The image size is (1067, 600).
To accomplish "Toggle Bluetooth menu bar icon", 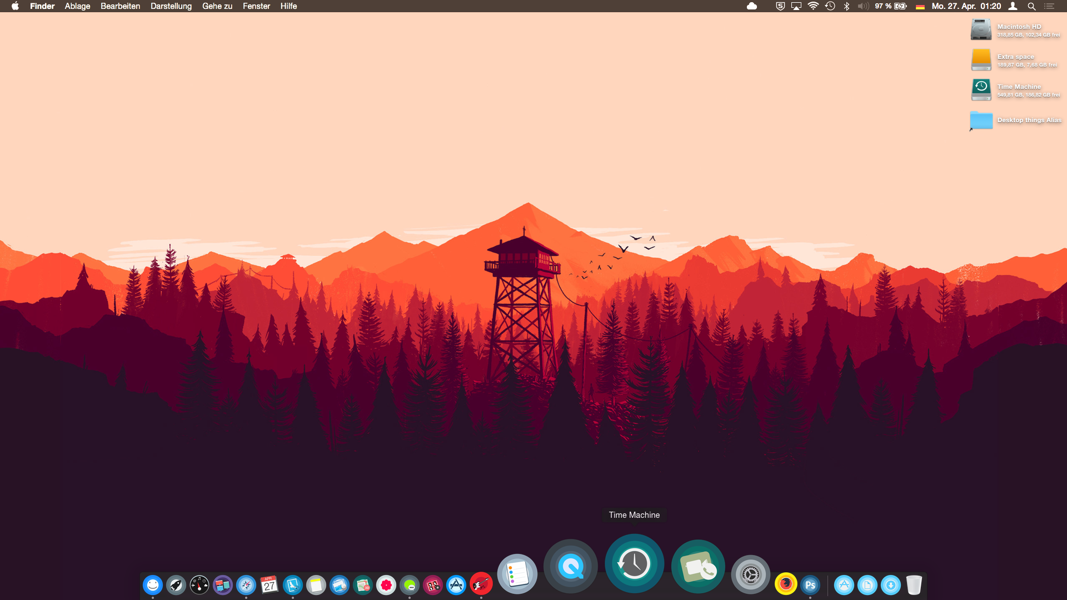I will point(846,6).
